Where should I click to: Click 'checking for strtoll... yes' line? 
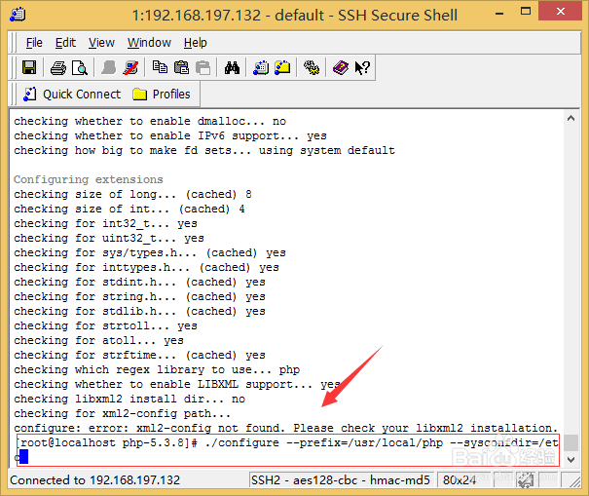pyautogui.click(x=105, y=325)
